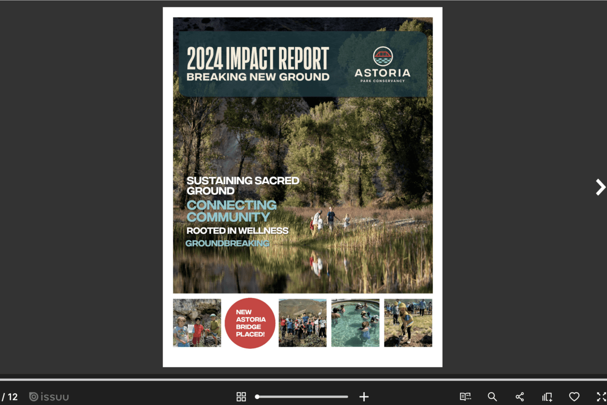
Task: Click the 'BREAKING NEW GROUND' subtitle
Action: [258, 77]
